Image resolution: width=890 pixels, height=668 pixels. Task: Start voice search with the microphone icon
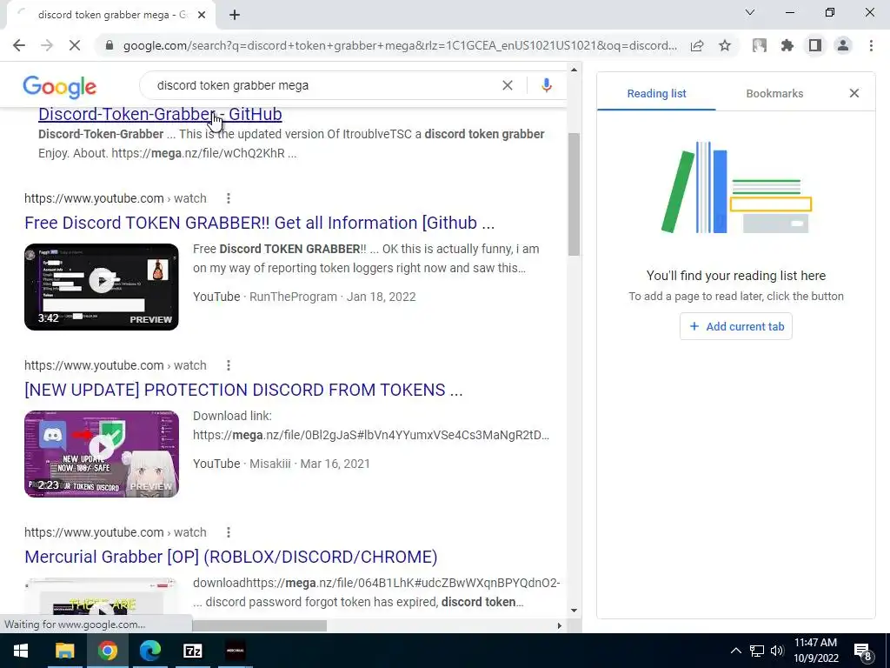(x=546, y=85)
